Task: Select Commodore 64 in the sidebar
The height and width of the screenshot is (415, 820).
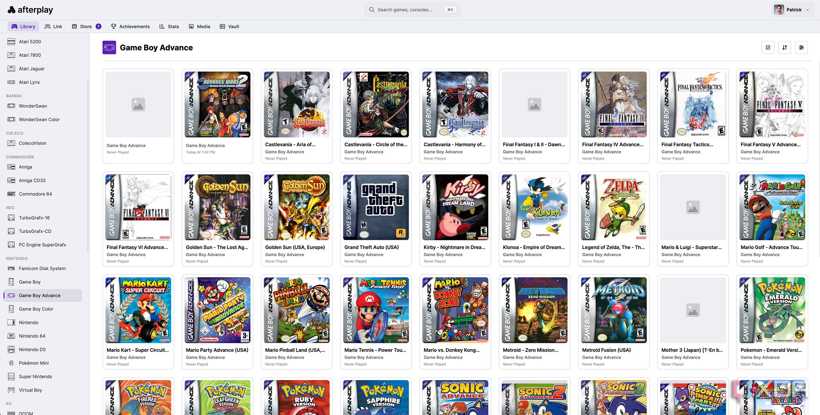Action: (x=43, y=194)
